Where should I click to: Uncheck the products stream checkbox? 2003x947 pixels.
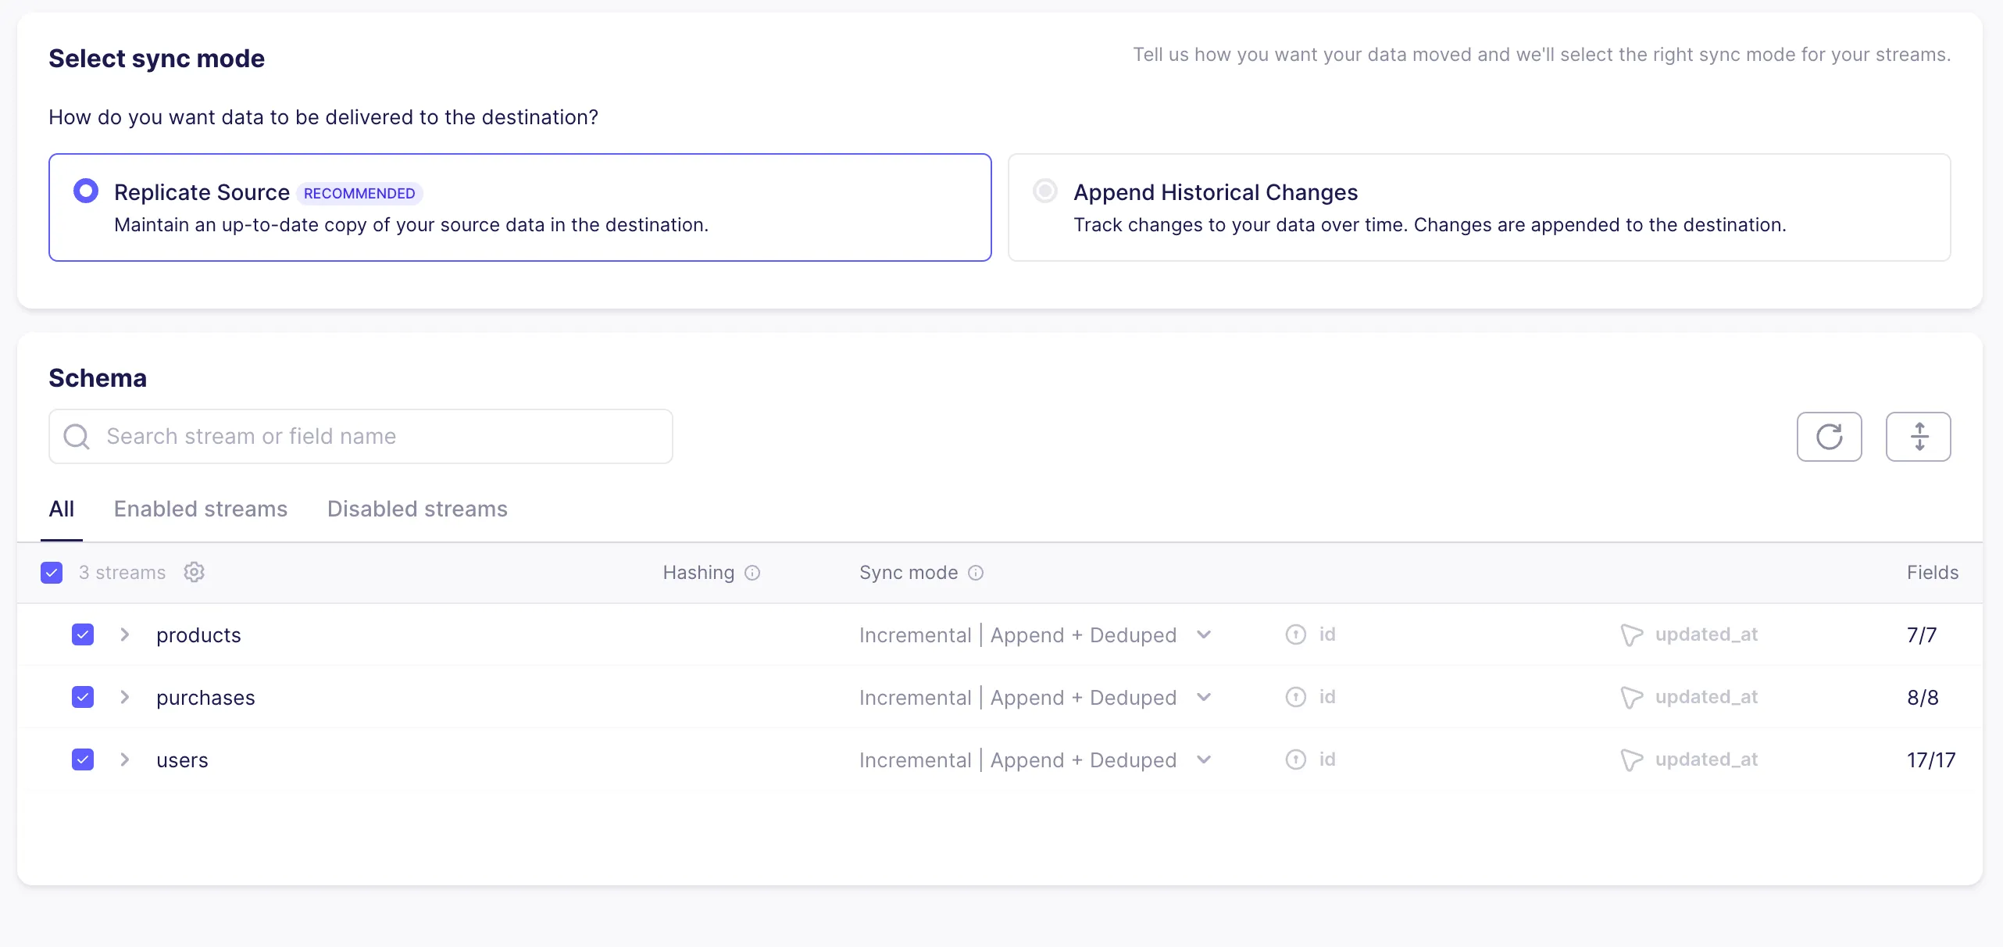click(83, 634)
